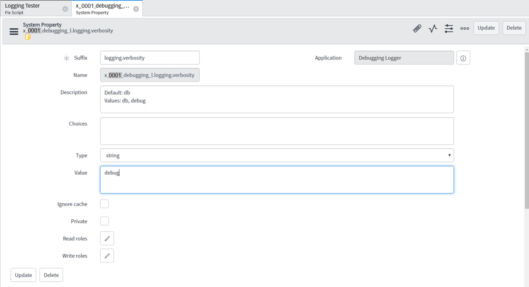
Task: Click the Update button in the header
Action: tap(486, 28)
